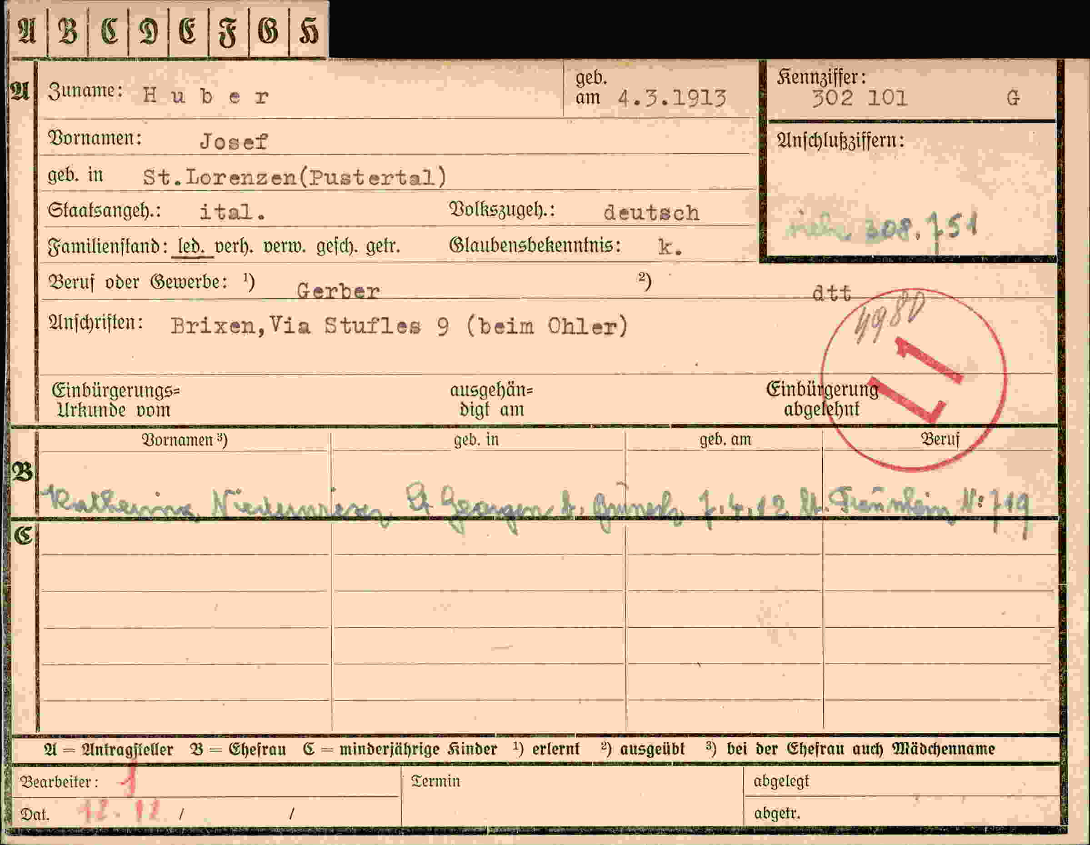Select index tab letter H
The image size is (1090, 845).
point(309,31)
